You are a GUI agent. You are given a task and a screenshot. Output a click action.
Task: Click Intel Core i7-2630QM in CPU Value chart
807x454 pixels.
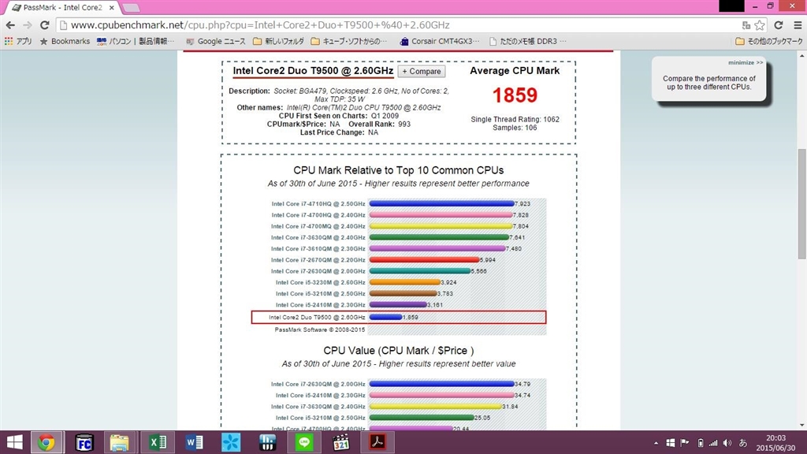coord(318,384)
